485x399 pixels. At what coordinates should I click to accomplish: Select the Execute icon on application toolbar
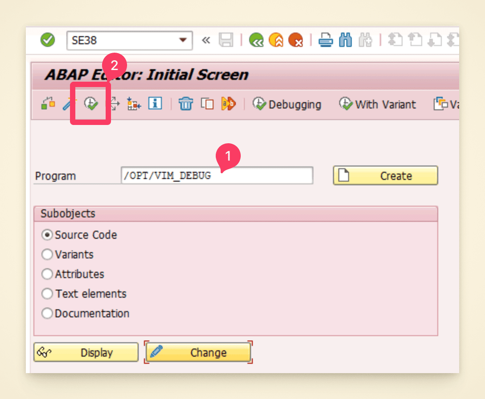[90, 104]
